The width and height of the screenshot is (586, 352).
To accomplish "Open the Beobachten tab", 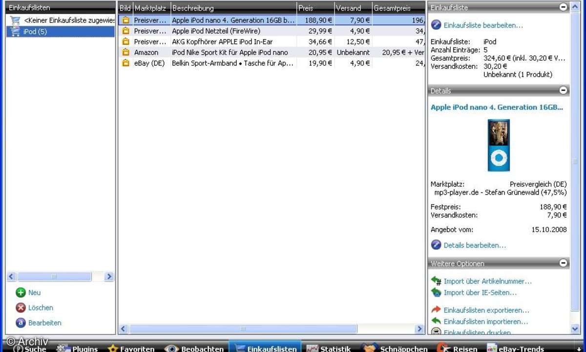I will point(195,348).
